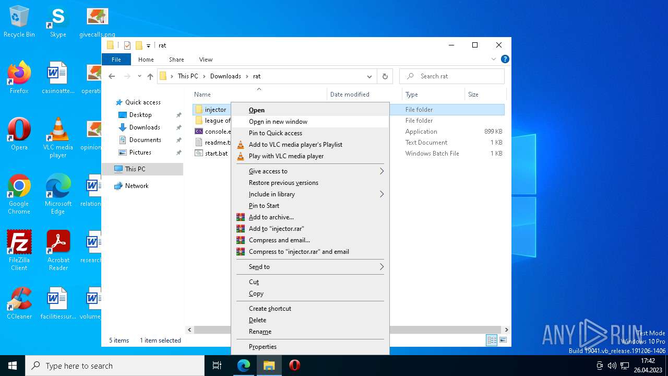This screenshot has width=668, height=376.
Task: Expand the Send to submenu
Action: tap(310, 267)
